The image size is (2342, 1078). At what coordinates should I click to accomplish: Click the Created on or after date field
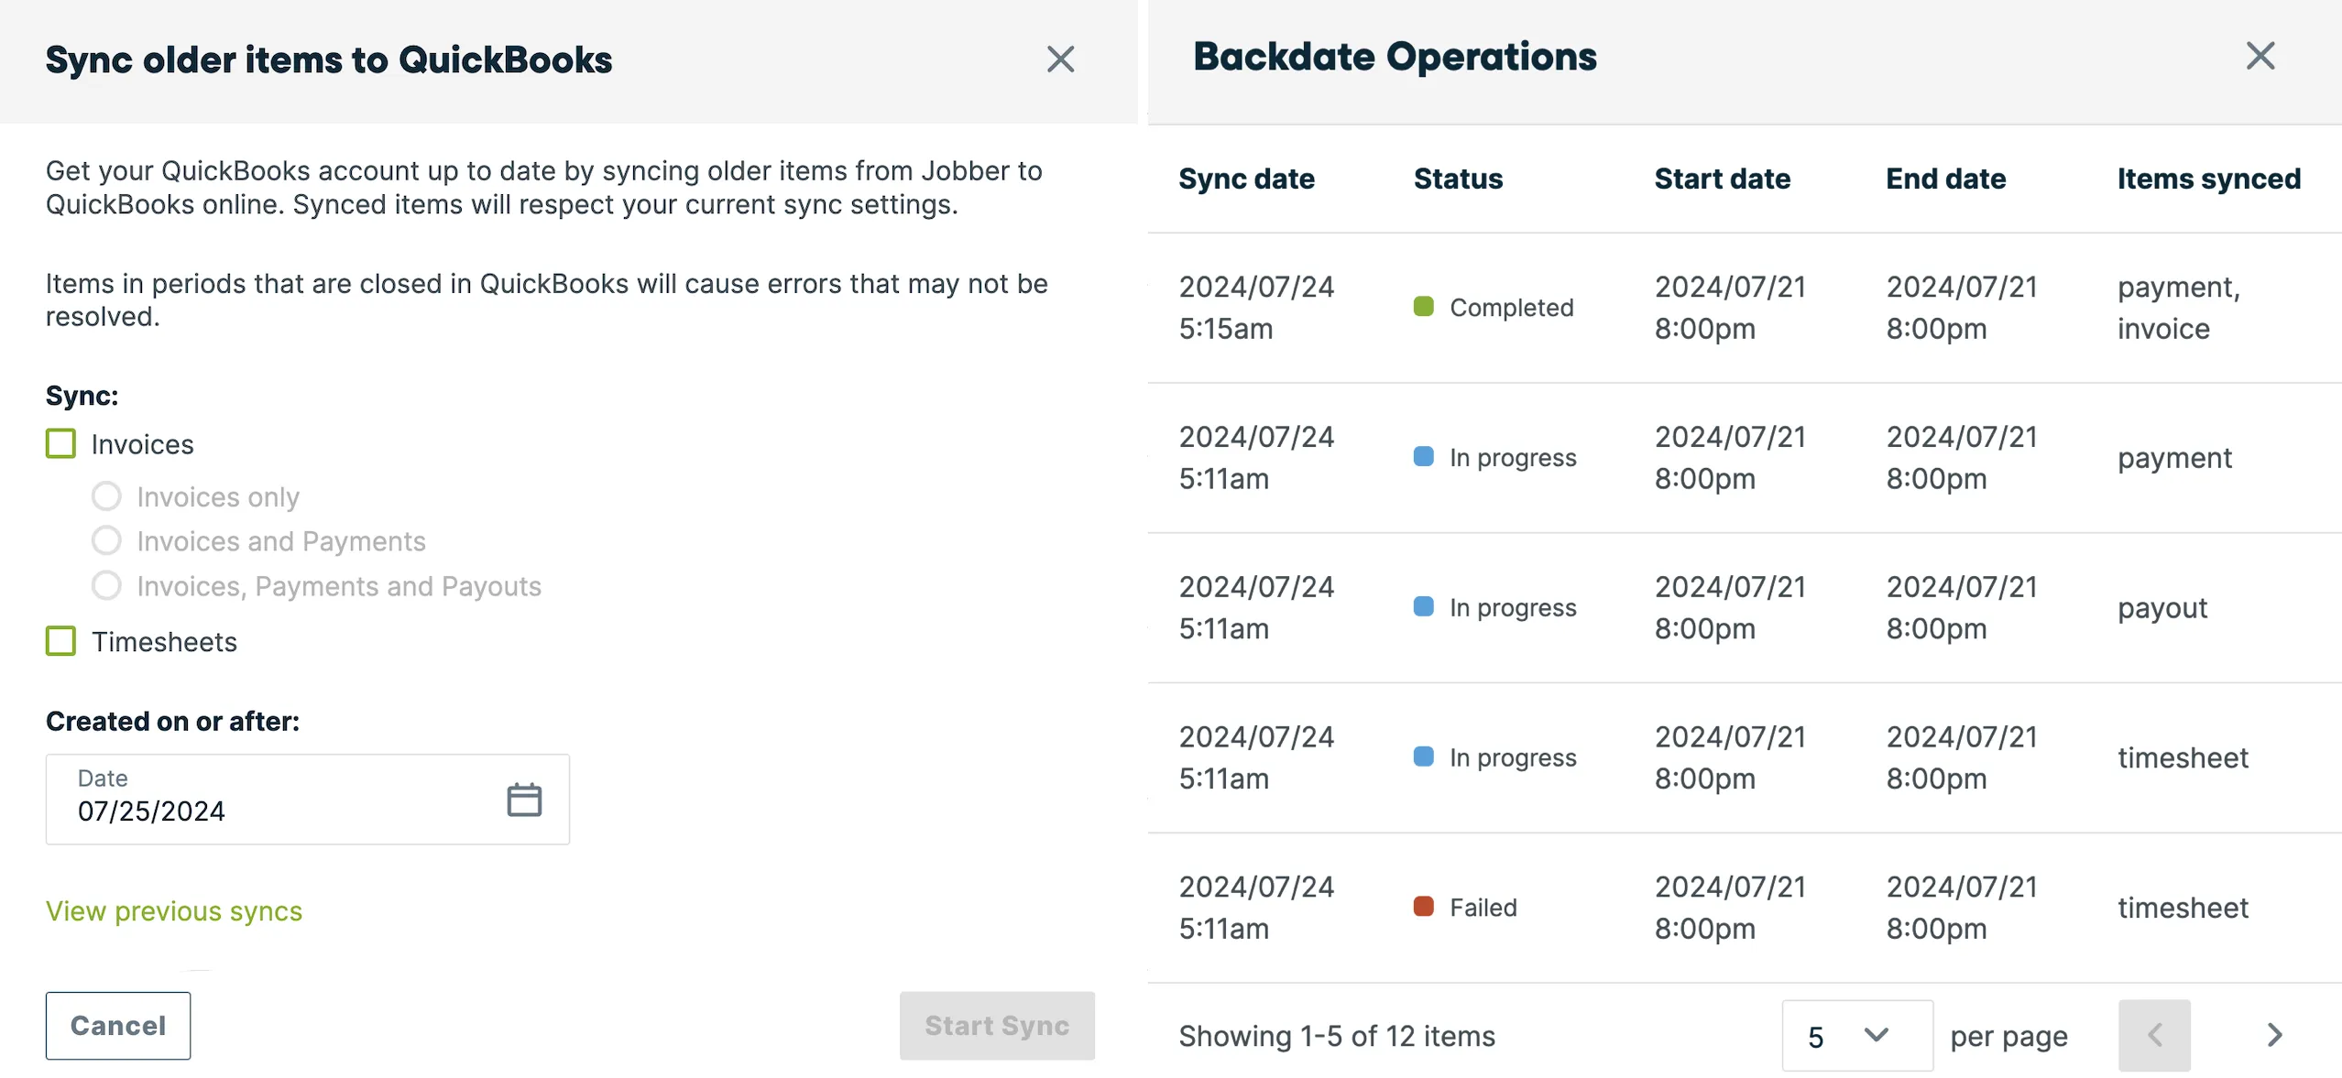pyautogui.click(x=308, y=800)
